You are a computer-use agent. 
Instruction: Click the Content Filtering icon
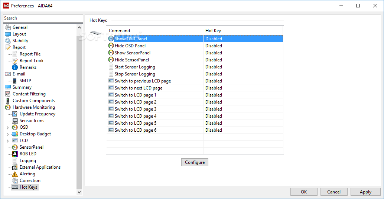pos(8,94)
